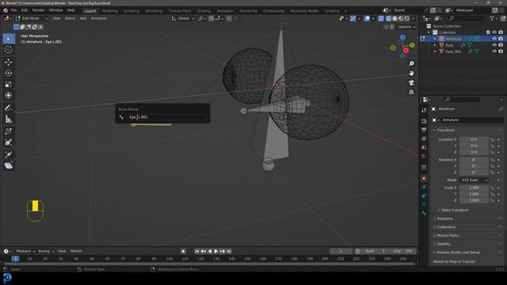Open the Render properties tab icon
This screenshot has width=507, height=285.
coord(424,121)
